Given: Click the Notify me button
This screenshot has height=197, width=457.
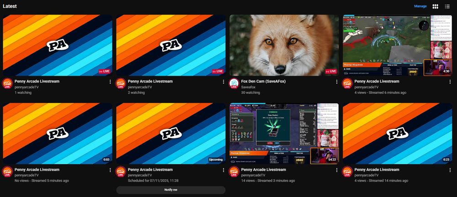Looking at the screenshot, I should tap(171, 190).
